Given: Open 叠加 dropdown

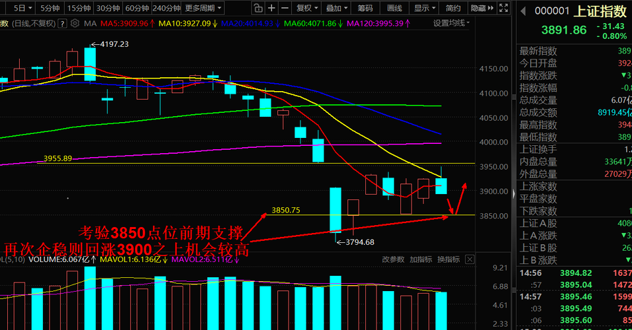Looking at the screenshot, I should [337, 8].
